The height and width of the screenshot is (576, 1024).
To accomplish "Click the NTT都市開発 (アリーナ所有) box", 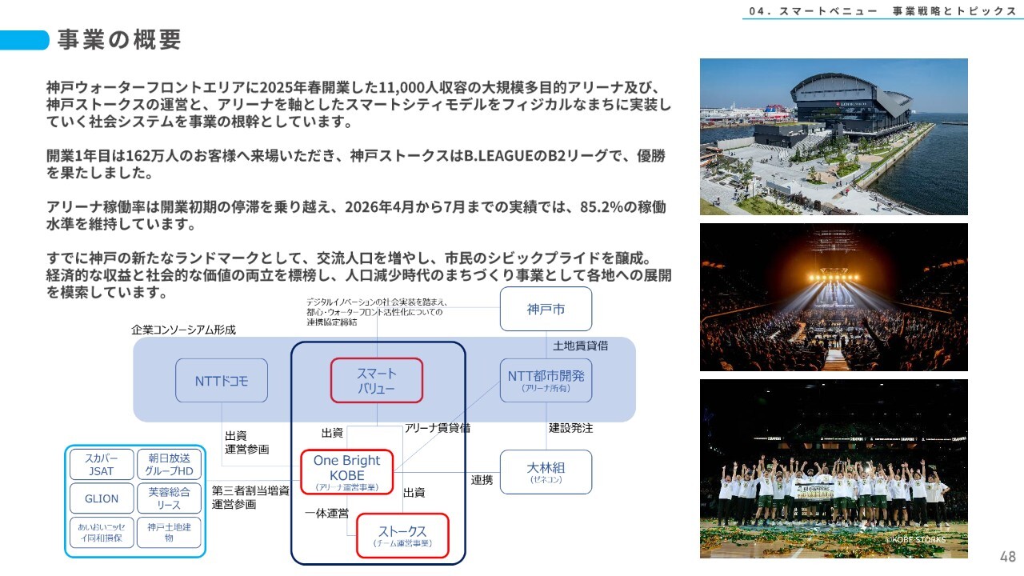I will [x=546, y=380].
